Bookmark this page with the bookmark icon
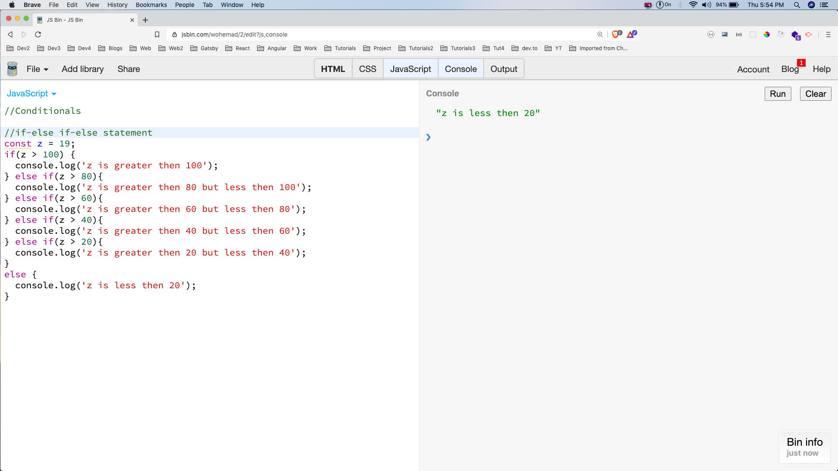838x471 pixels. [157, 34]
